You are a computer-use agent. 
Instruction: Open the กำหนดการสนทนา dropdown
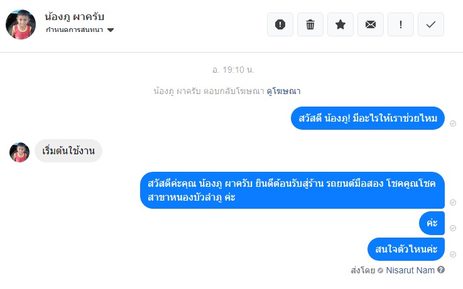coord(75,30)
